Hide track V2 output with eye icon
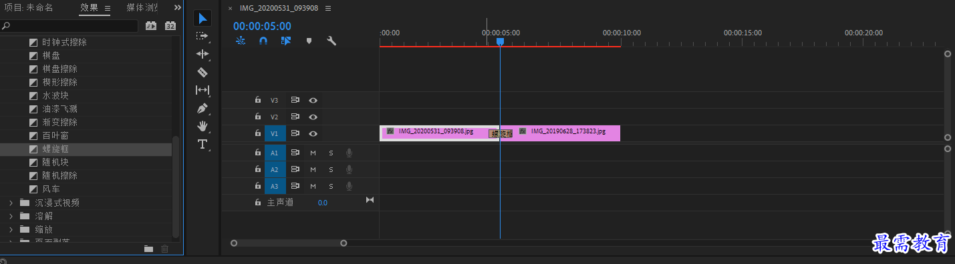Viewport: 955px width, 264px height. [313, 117]
